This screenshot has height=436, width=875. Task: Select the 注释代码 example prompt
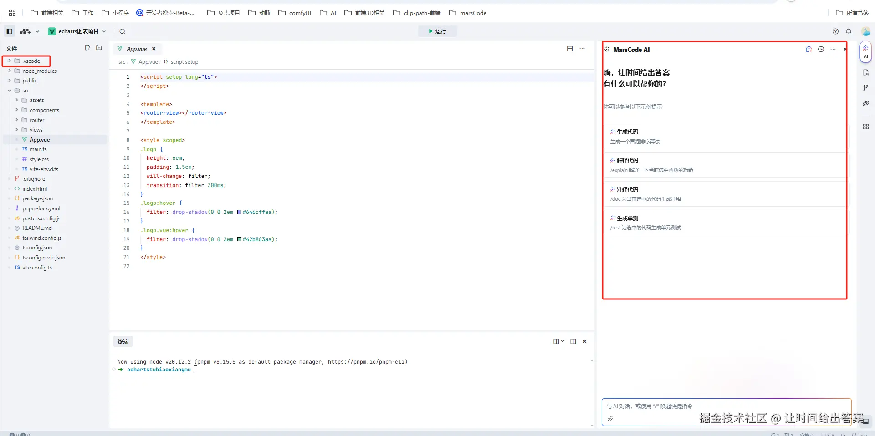point(726,194)
